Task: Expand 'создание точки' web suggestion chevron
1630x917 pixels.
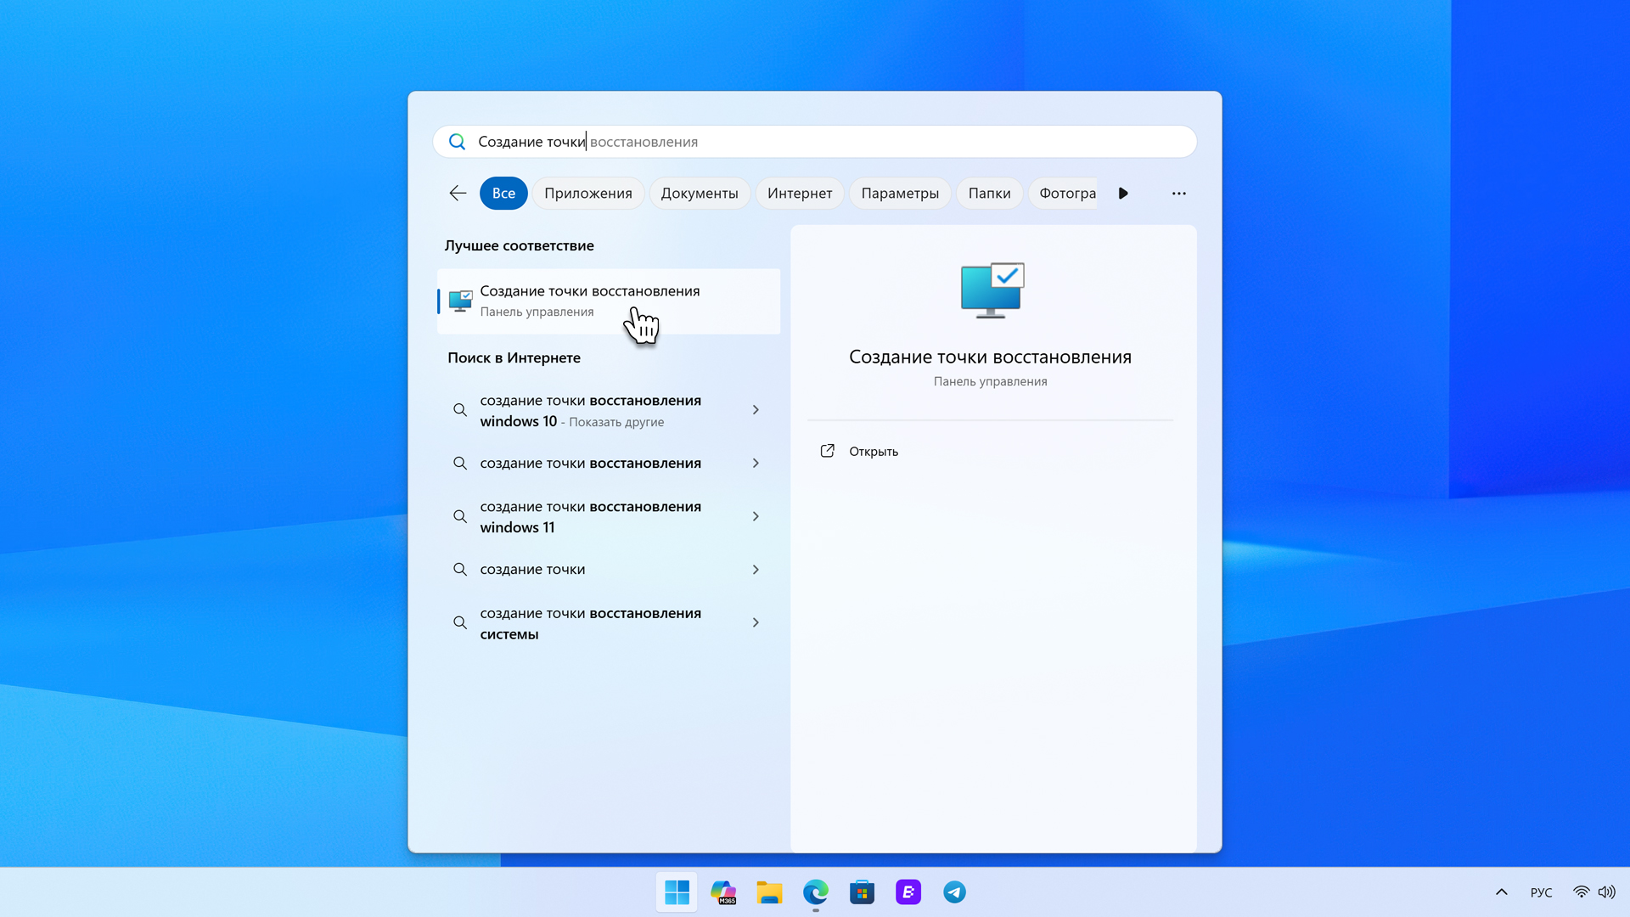Action: click(x=756, y=570)
